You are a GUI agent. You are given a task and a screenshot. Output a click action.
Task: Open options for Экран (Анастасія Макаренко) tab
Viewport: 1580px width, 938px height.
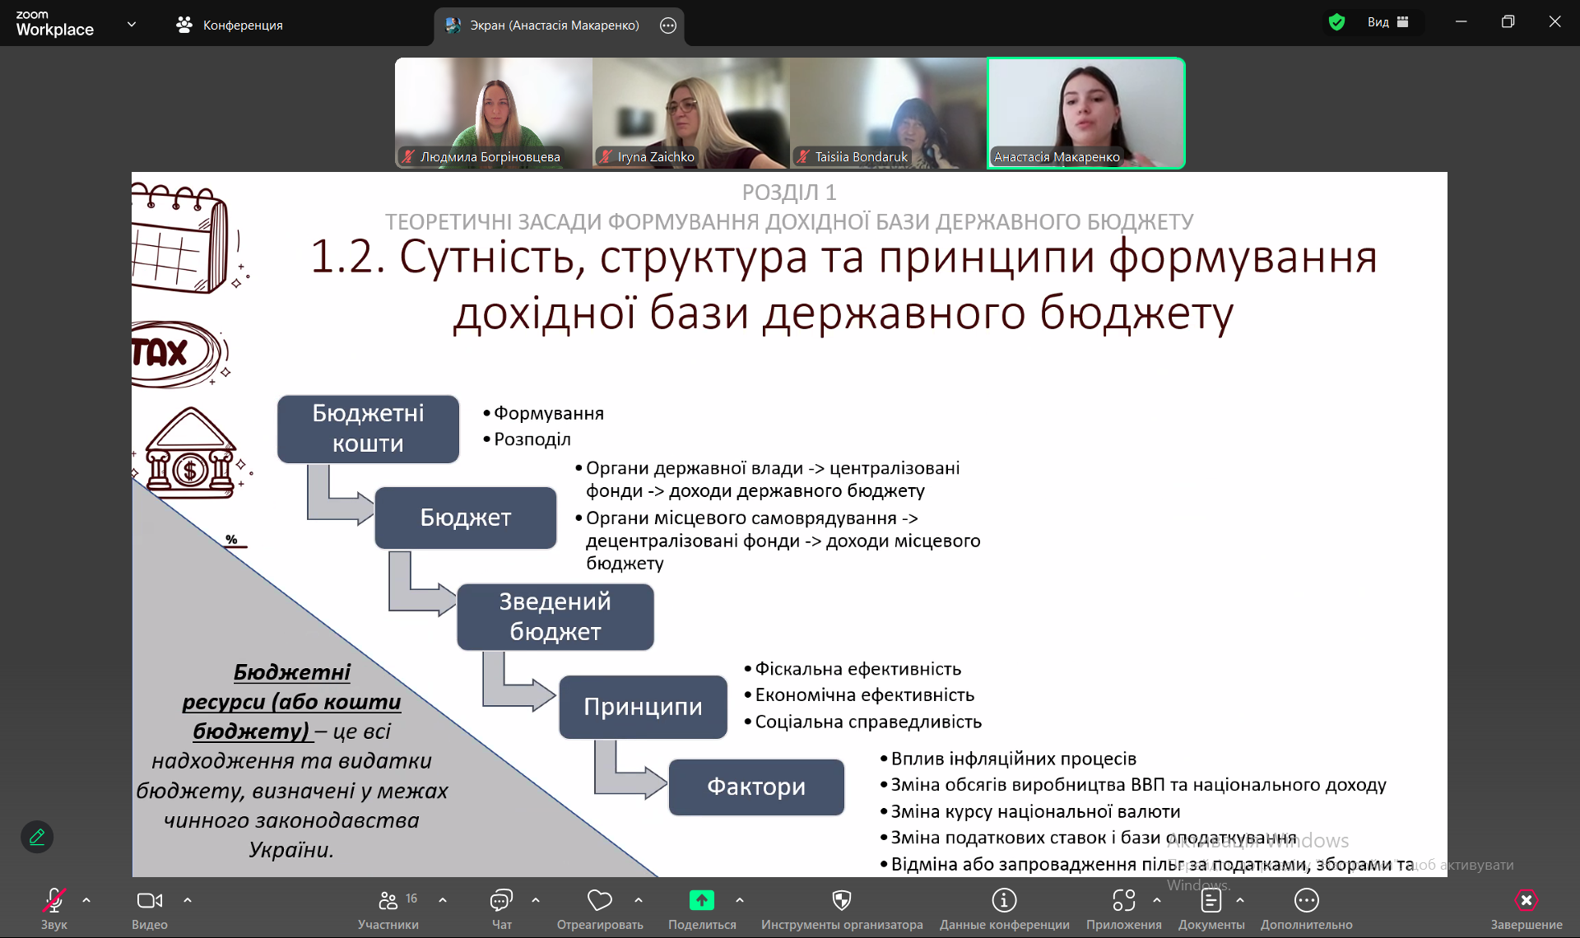[x=668, y=26]
